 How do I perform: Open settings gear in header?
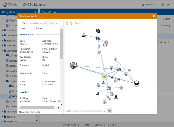point(162,5)
